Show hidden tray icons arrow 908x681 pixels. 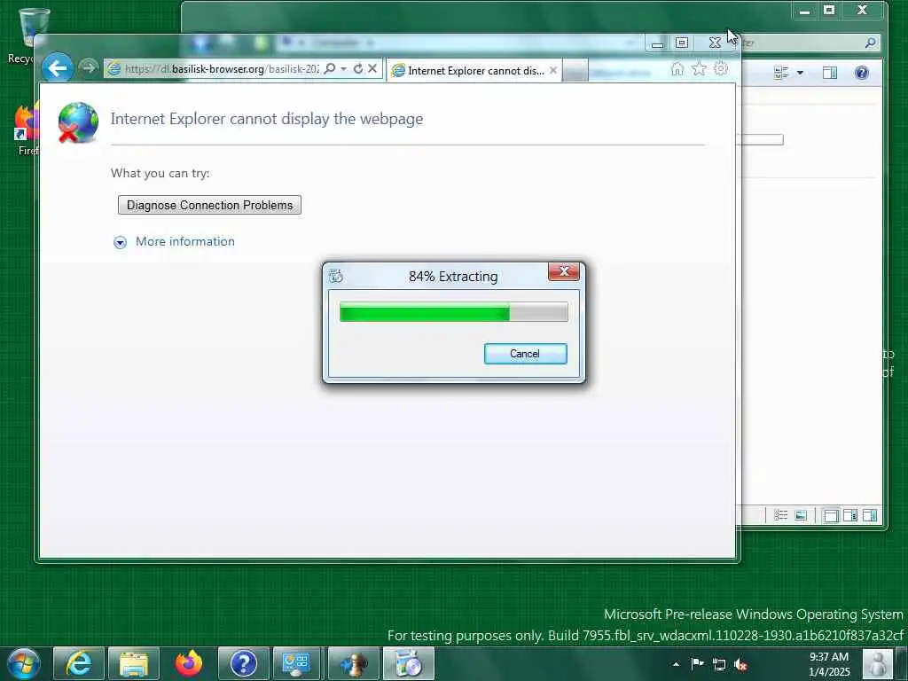pyautogui.click(x=676, y=664)
